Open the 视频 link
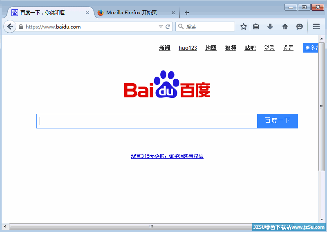The width and height of the screenshot is (327, 232). [x=231, y=48]
